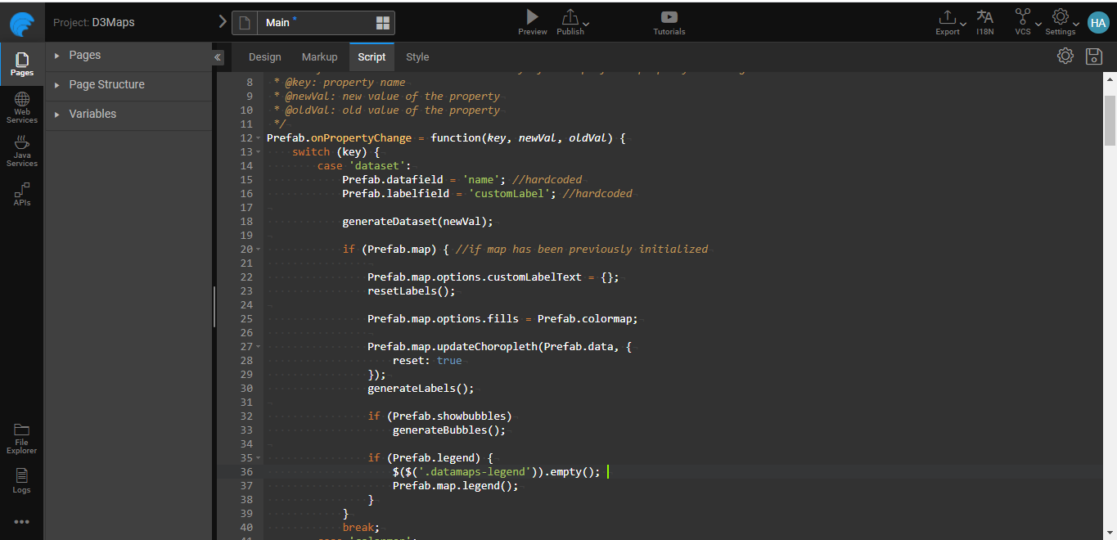The height and width of the screenshot is (540, 1117).
Task: Toggle the grid layout icon beside Main
Action: point(382,23)
